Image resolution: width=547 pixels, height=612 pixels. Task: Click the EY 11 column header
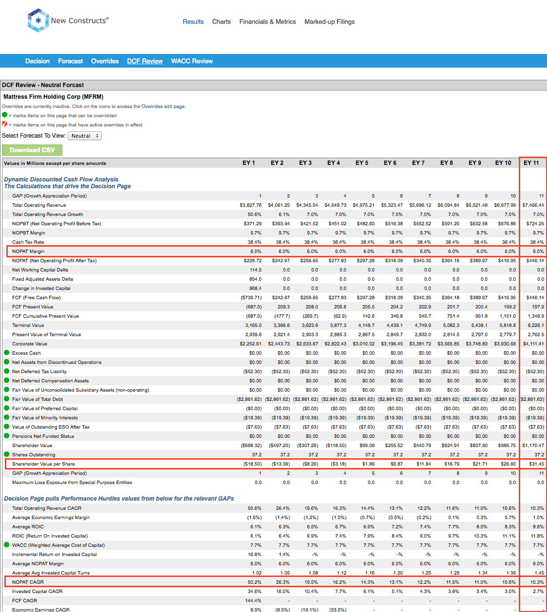point(531,163)
